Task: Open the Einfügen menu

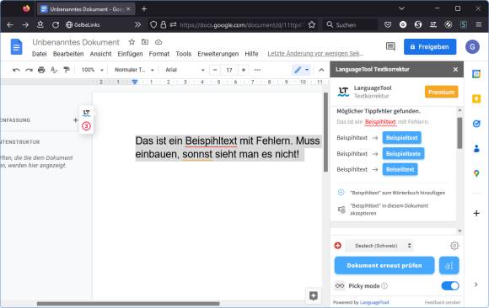Action: coord(130,54)
